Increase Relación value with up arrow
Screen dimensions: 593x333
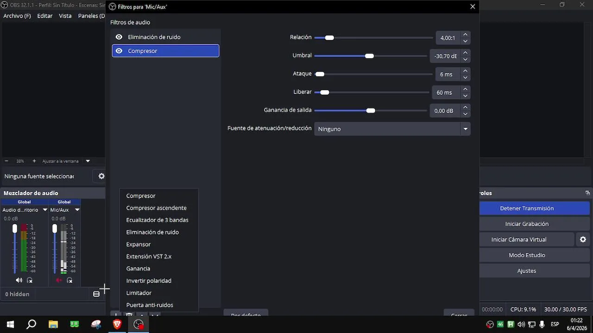click(465, 35)
